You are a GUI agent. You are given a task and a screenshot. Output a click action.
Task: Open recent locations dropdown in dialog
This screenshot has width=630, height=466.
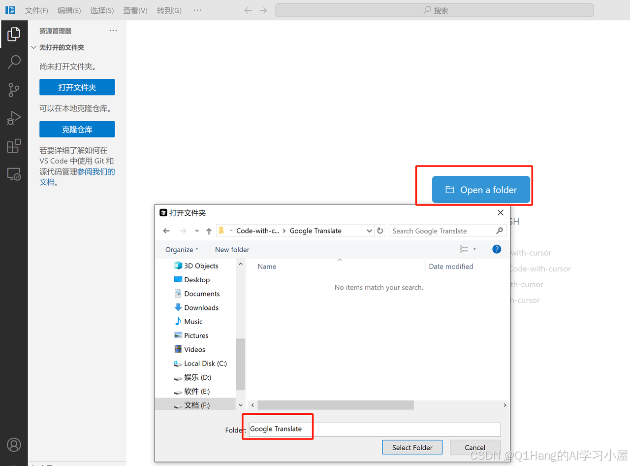tap(197, 231)
